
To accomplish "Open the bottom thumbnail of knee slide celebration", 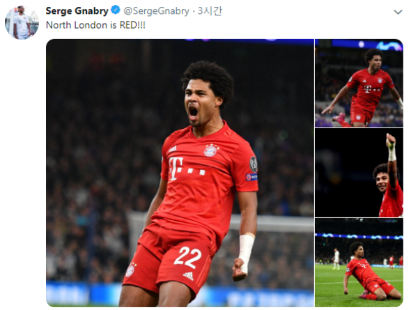I will [359, 263].
